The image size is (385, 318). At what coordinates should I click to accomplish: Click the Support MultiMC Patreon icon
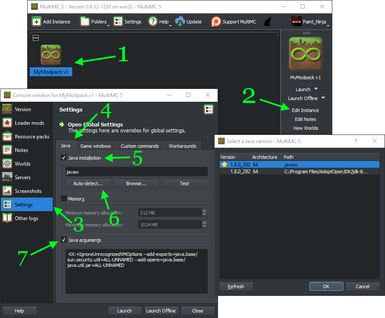click(x=216, y=22)
